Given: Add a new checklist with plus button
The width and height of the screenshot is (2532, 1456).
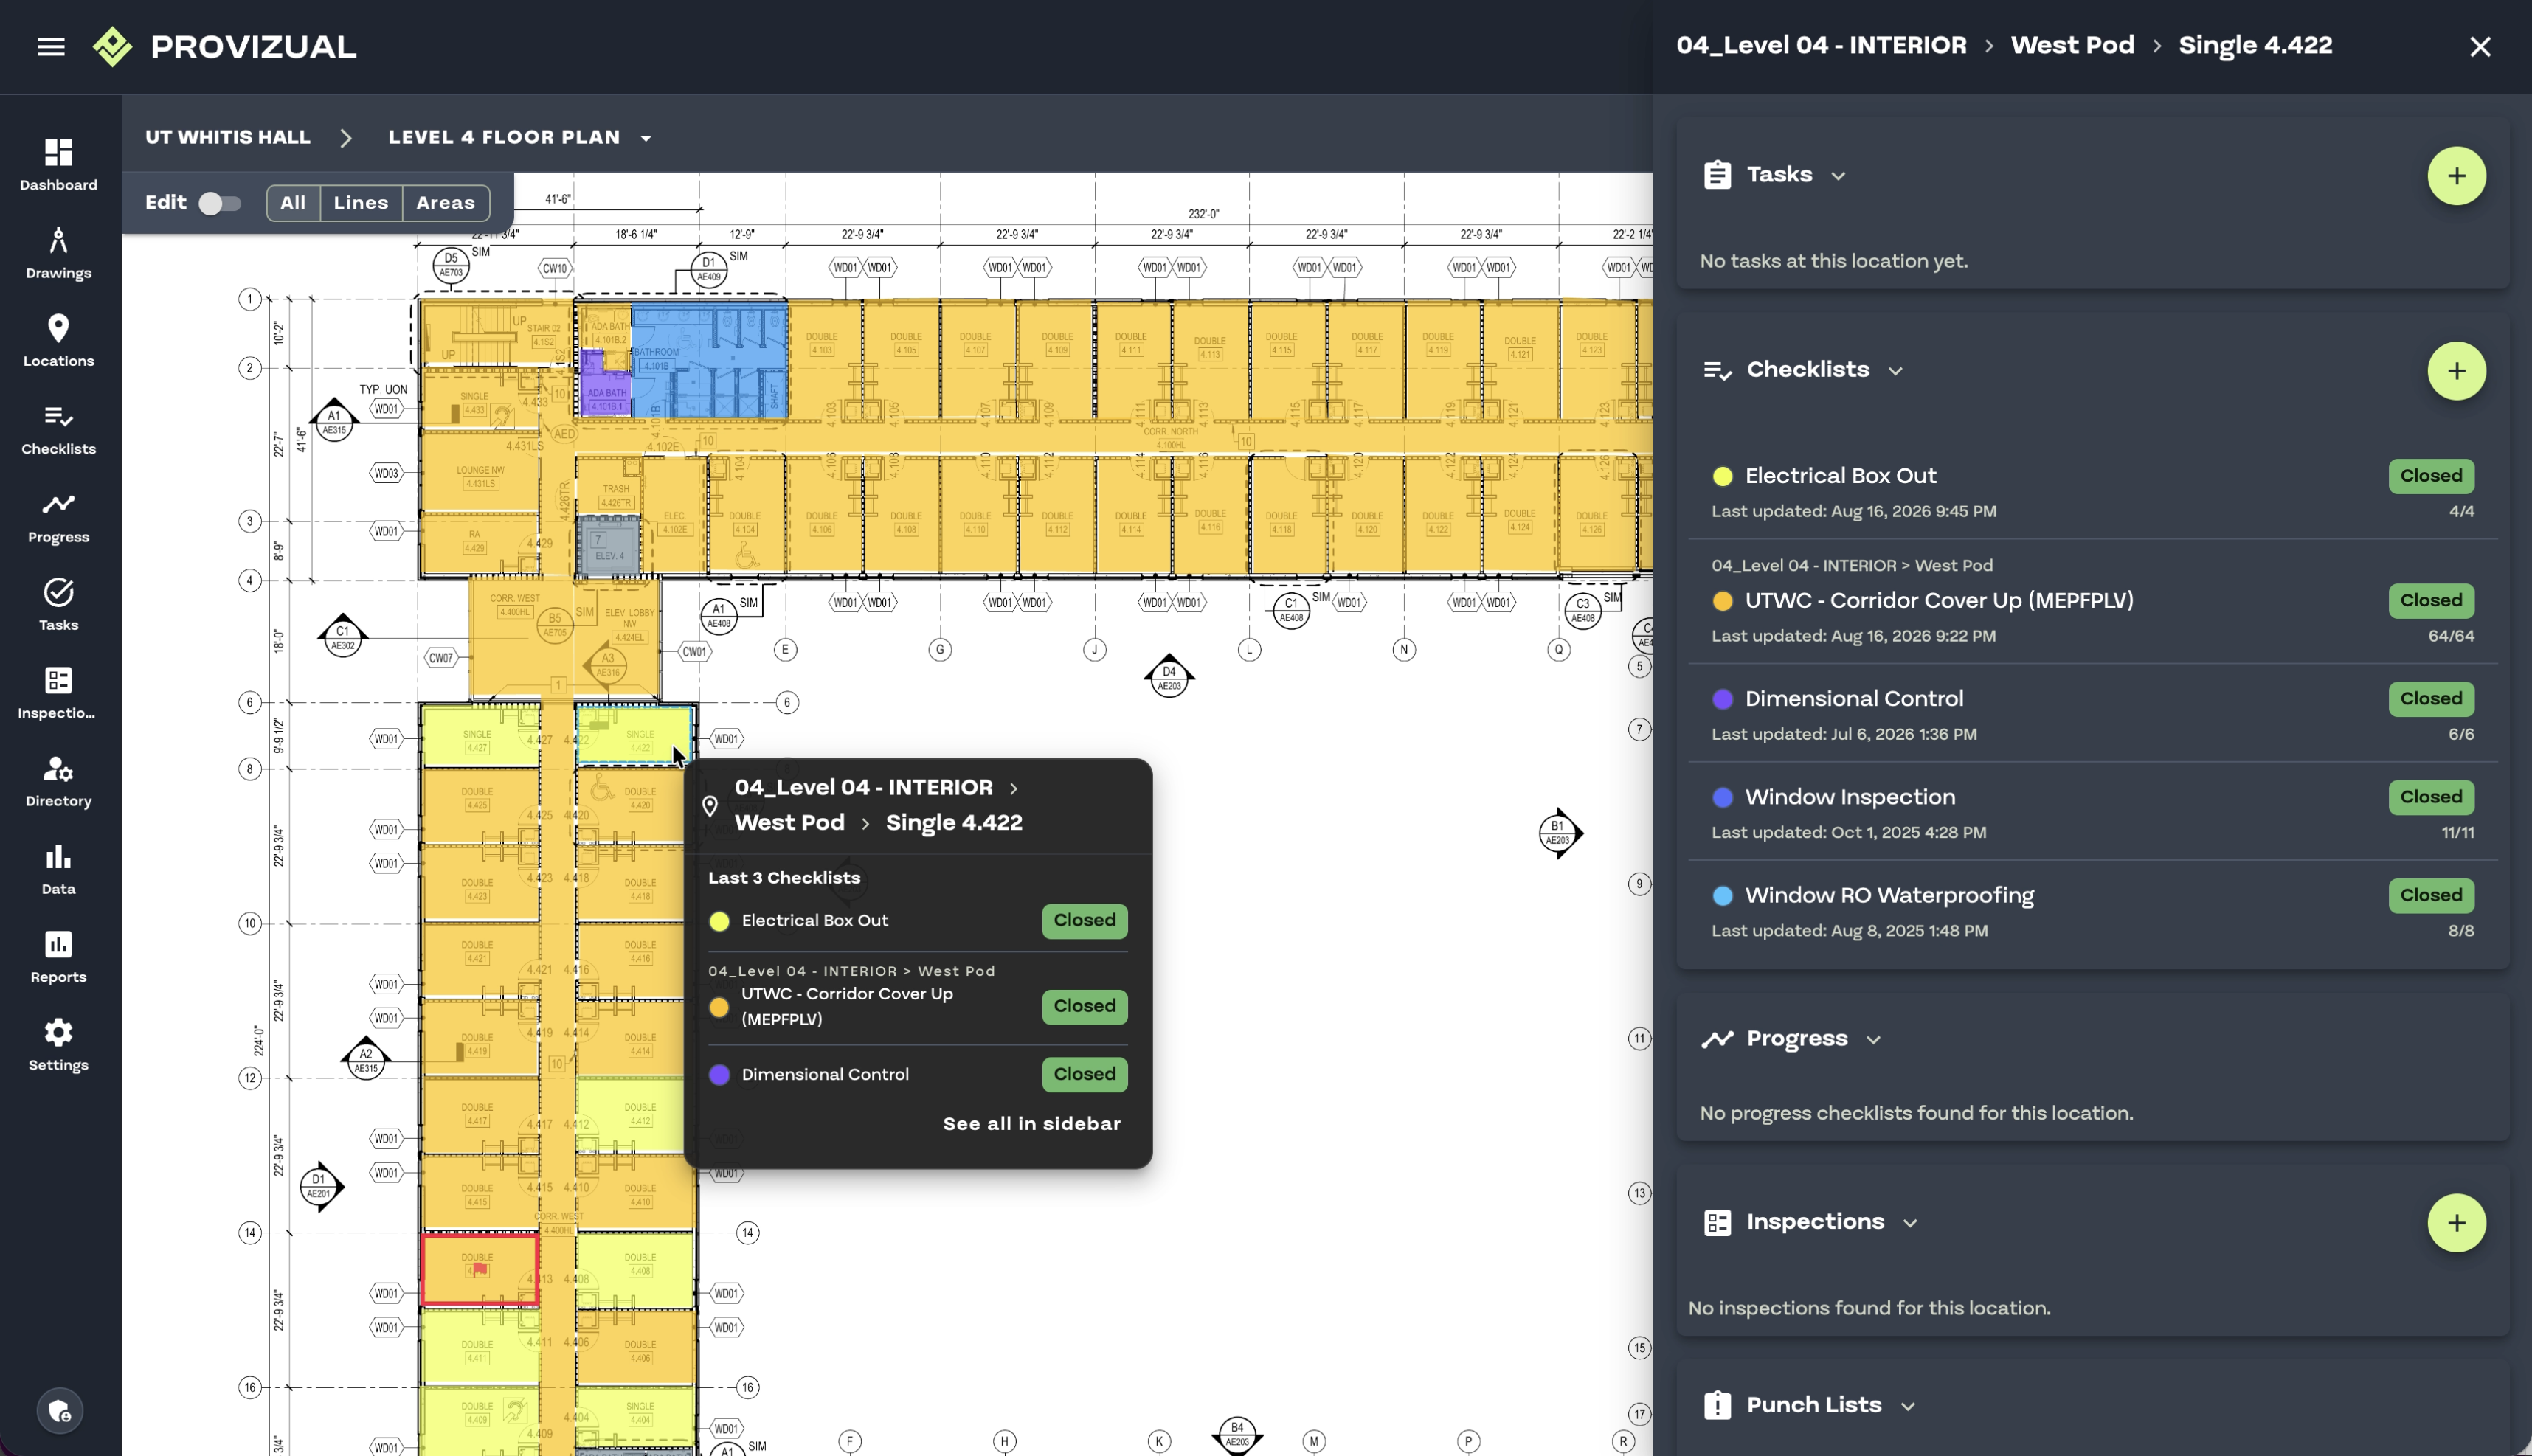Looking at the screenshot, I should (x=2456, y=371).
